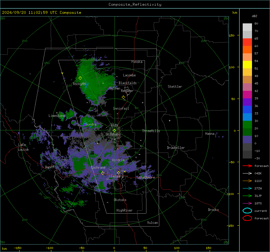Click the Brooks label

(213, 210)
